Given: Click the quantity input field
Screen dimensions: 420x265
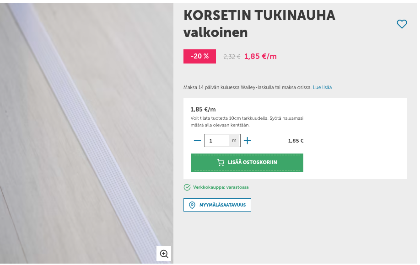Looking at the screenshot, I should 216,141.
